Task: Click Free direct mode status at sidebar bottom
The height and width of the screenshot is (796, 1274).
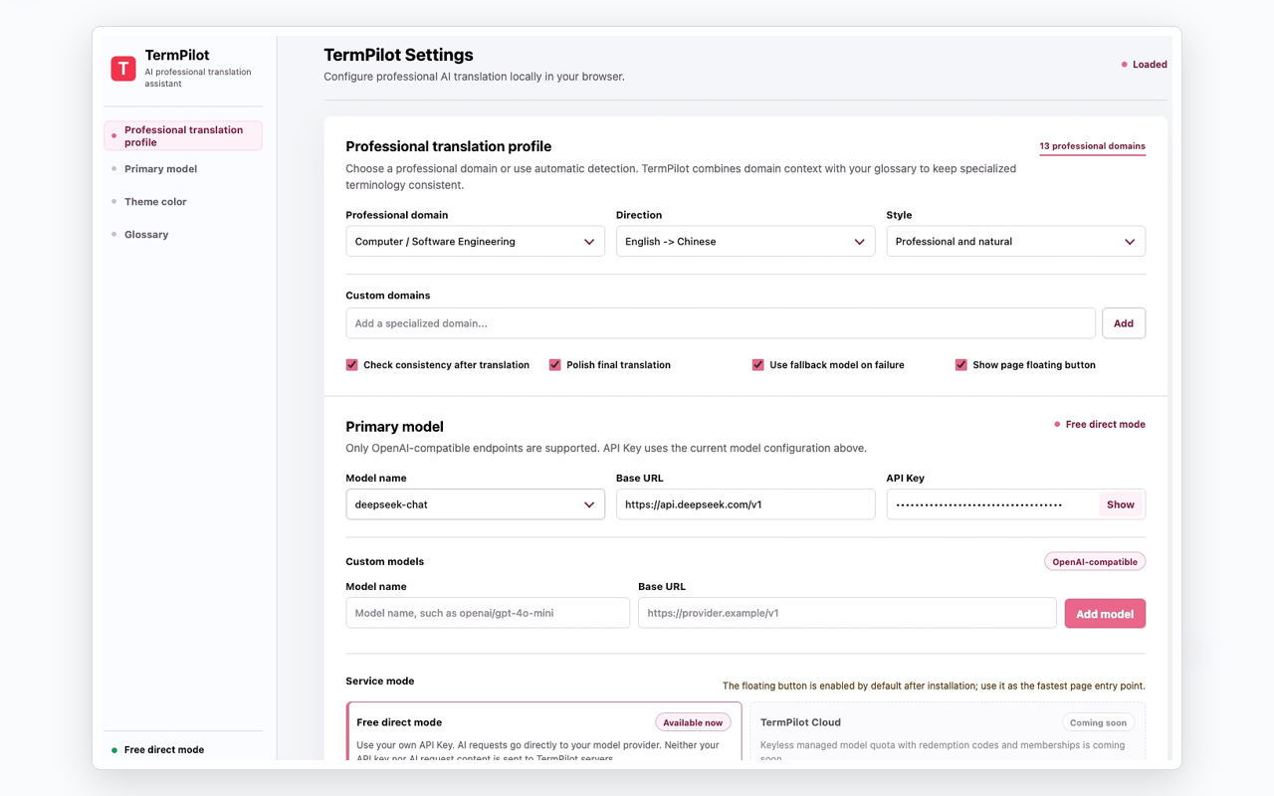Action: tap(157, 750)
